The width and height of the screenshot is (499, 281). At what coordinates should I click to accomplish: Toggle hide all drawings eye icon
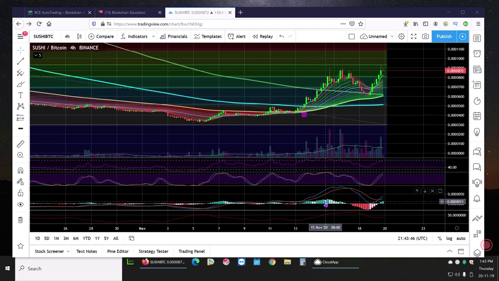coord(20,205)
